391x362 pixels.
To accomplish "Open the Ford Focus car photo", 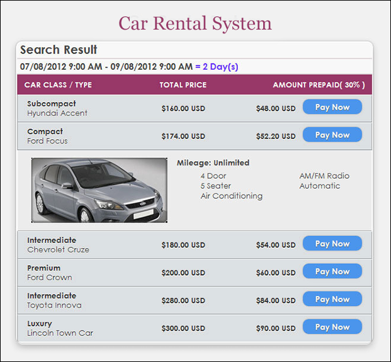I will click(99, 190).
